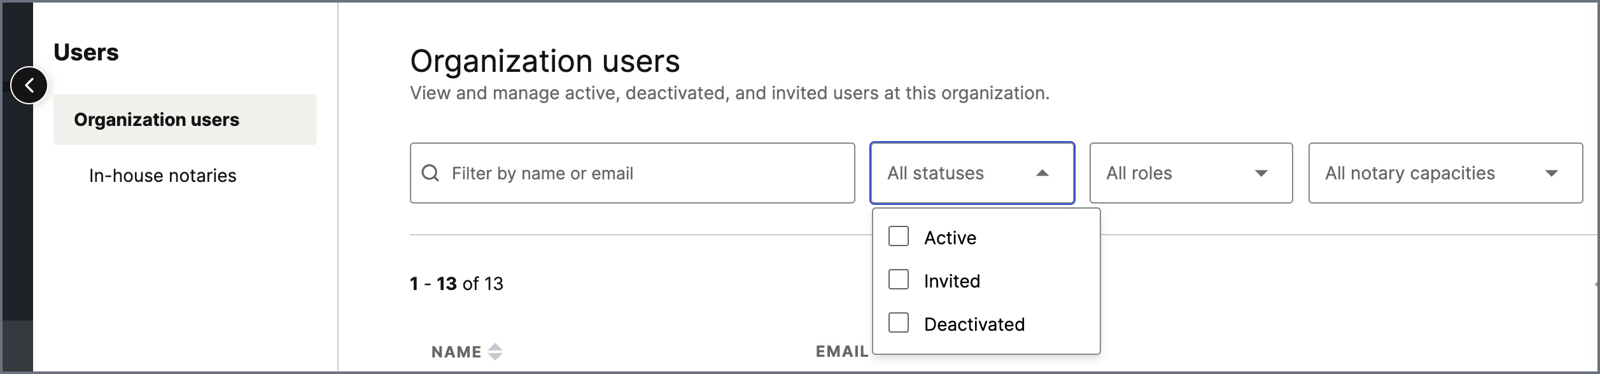Choose the Active option label text
This screenshot has width=1600, height=374.
tap(950, 238)
